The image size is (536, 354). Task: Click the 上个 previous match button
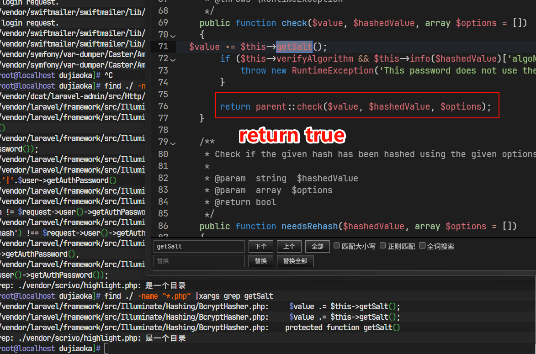(x=289, y=246)
